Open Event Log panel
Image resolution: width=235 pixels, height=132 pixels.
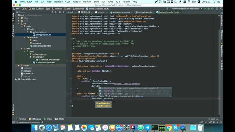[213, 119]
